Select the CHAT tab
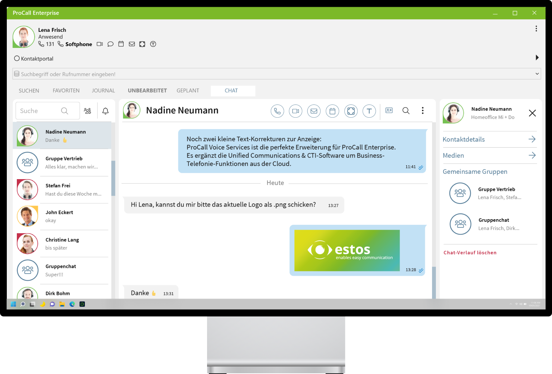Image resolution: width=552 pixels, height=374 pixels. tap(233, 91)
